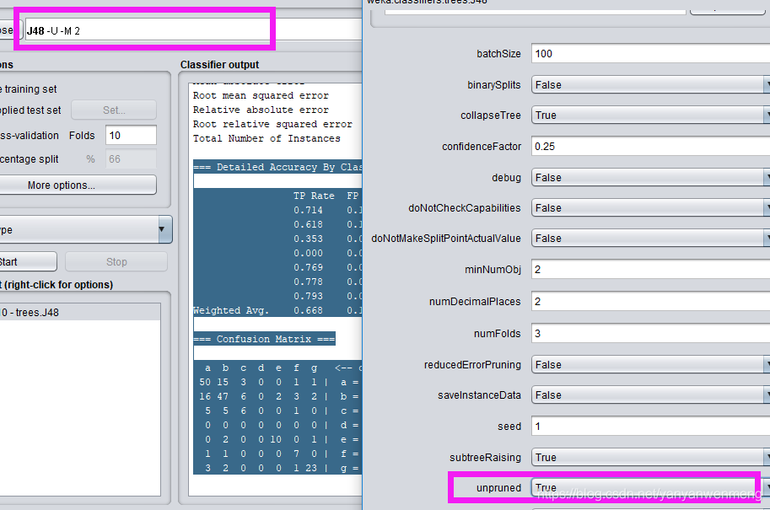
Task: Click the TP Rate column header
Action: (314, 196)
